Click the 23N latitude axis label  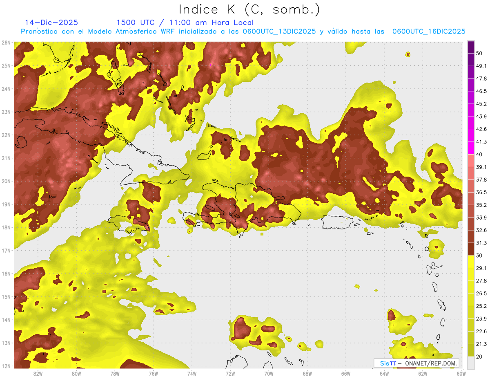pyautogui.click(x=6, y=112)
